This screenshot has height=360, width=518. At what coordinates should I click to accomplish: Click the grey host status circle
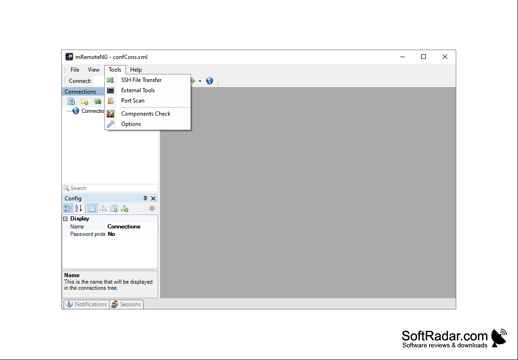pyautogui.click(x=152, y=208)
